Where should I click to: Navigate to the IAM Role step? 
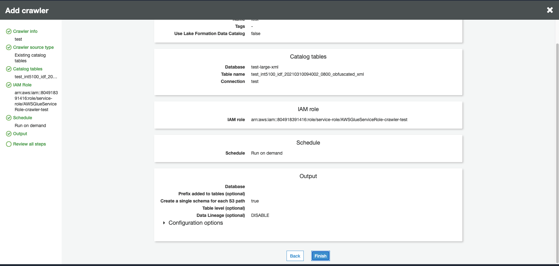click(x=22, y=85)
